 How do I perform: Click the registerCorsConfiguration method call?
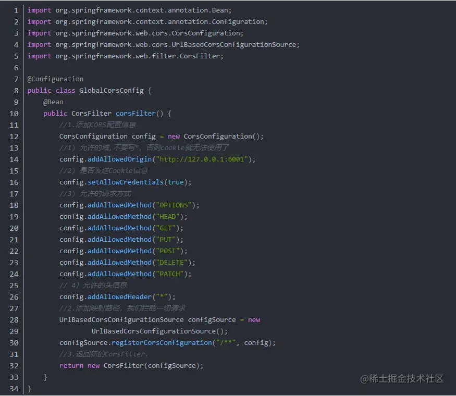pos(162,343)
